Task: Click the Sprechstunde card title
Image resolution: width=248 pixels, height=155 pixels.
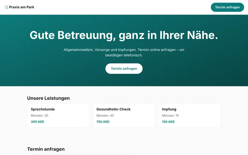Action: tap(43, 109)
